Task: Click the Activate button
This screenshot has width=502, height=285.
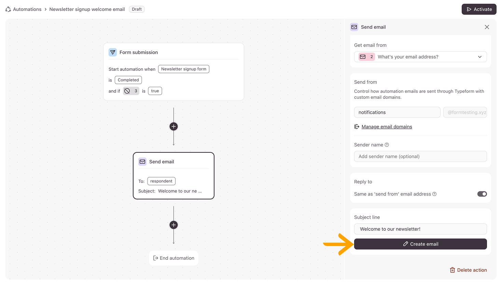Action: coord(479,9)
